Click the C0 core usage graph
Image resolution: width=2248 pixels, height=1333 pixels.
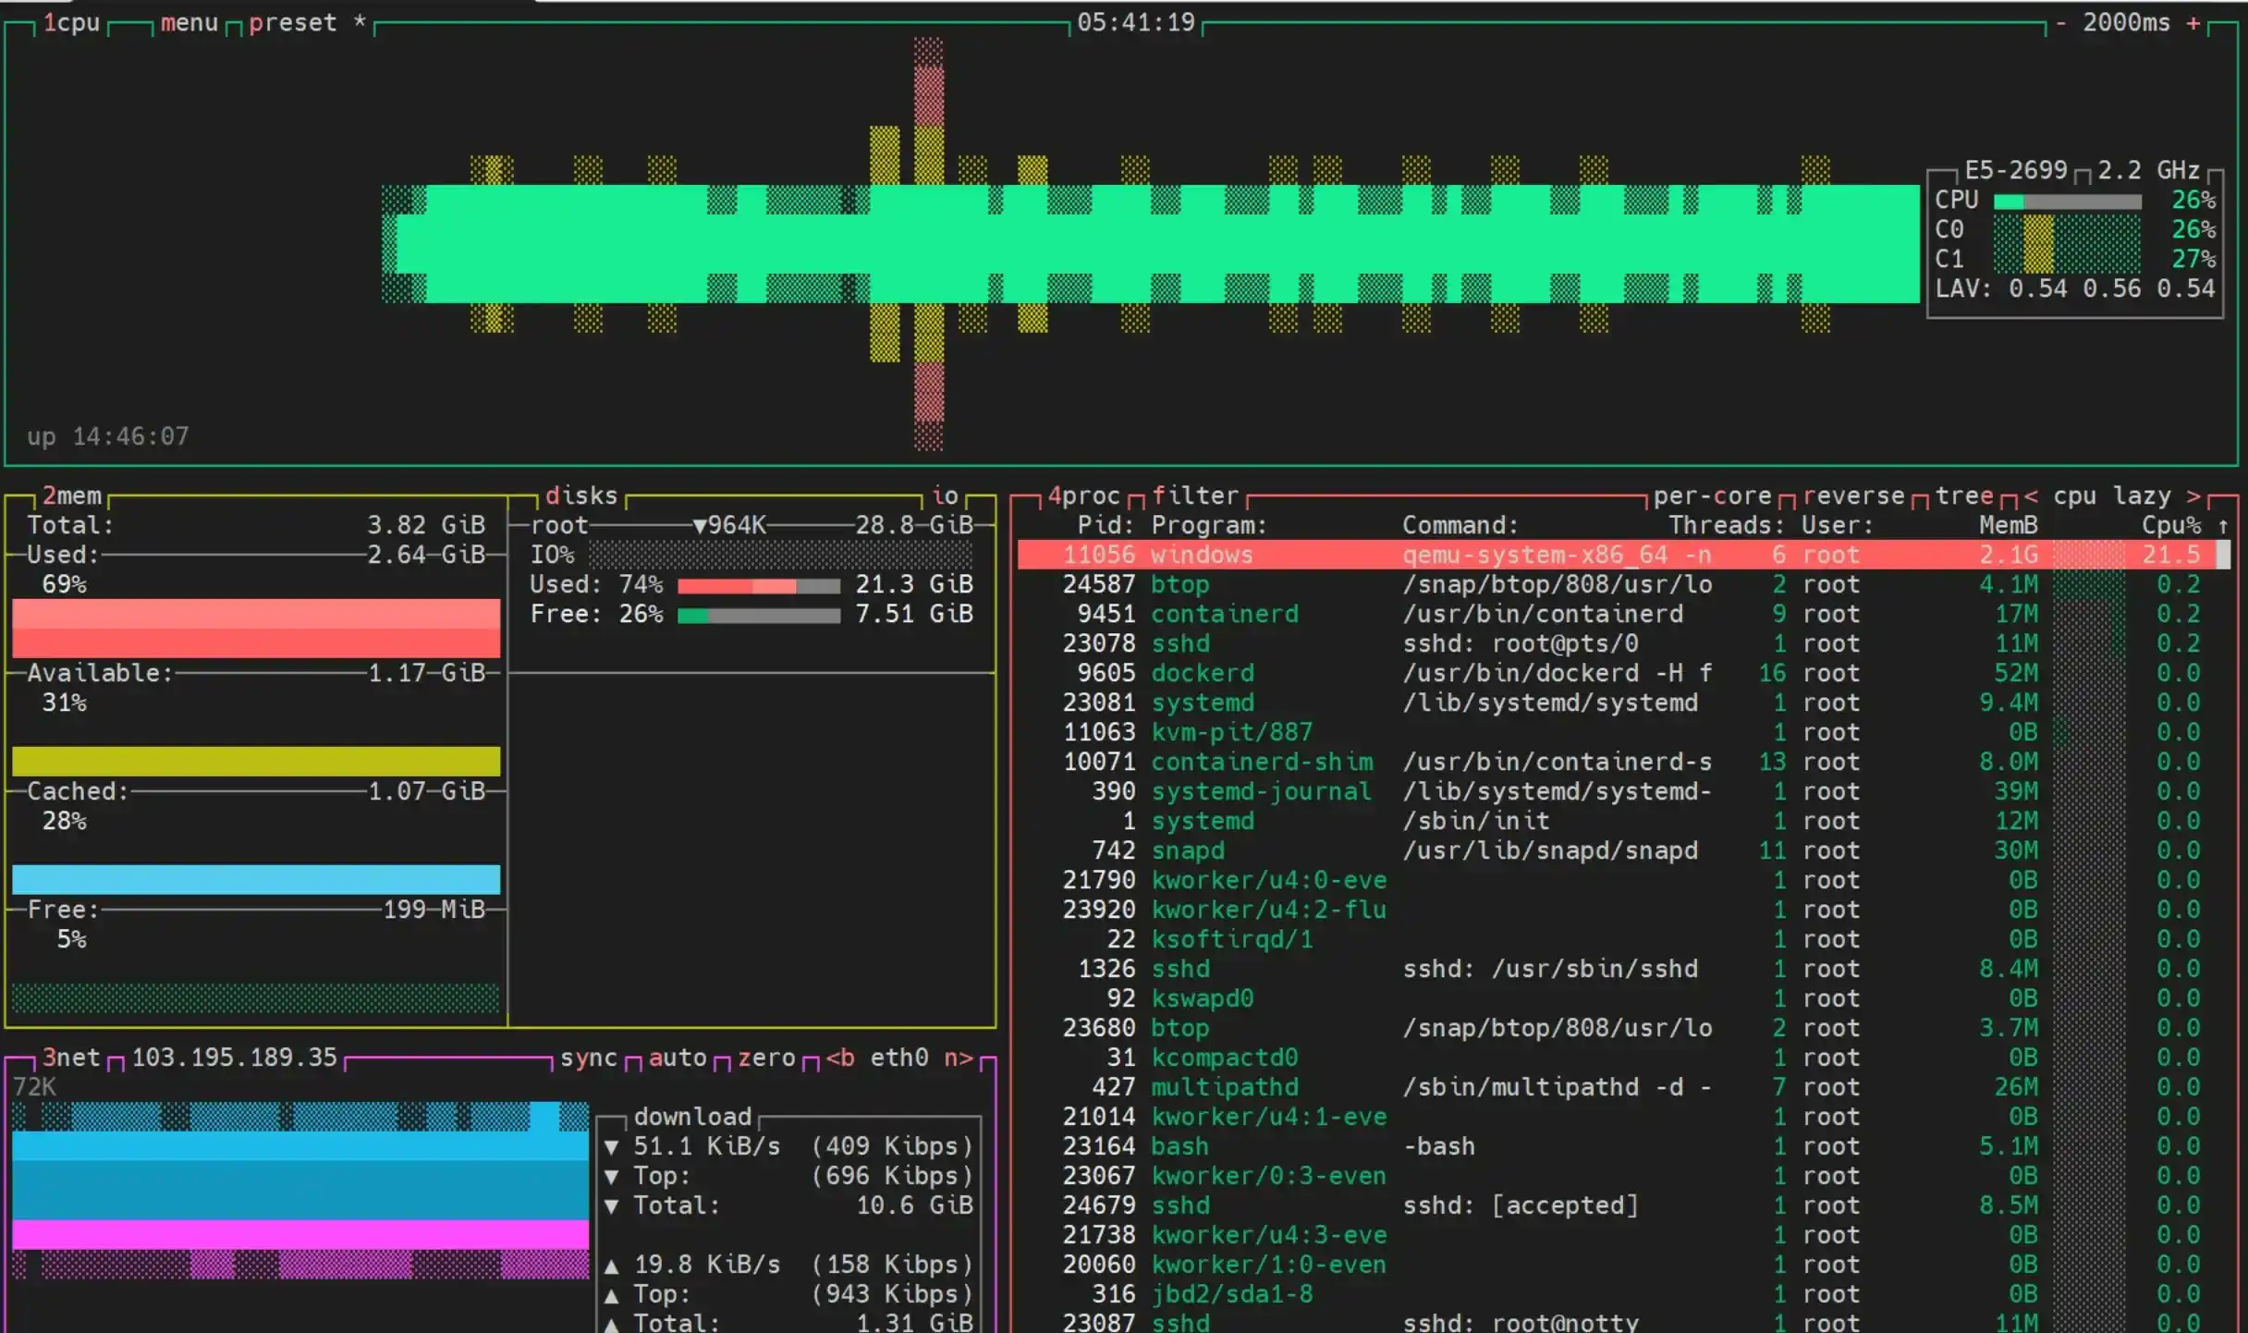click(2068, 229)
